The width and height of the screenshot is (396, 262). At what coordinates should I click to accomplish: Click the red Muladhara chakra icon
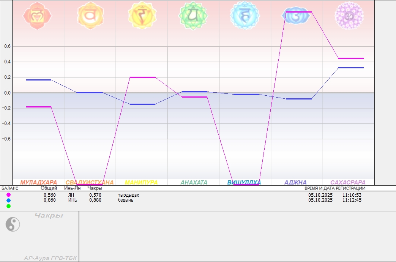point(37,16)
